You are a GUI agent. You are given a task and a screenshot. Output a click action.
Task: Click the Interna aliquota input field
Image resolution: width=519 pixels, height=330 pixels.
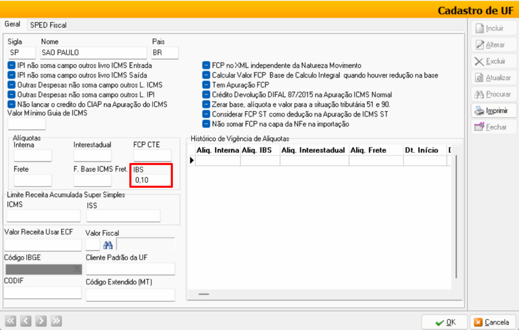[32, 155]
